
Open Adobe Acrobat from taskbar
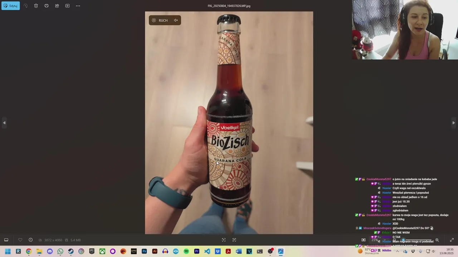[x=228, y=251]
